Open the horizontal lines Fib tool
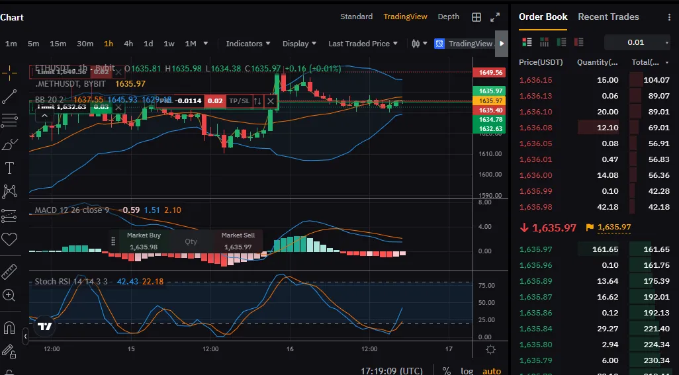Screen dimensions: 679x375 tap(9, 120)
